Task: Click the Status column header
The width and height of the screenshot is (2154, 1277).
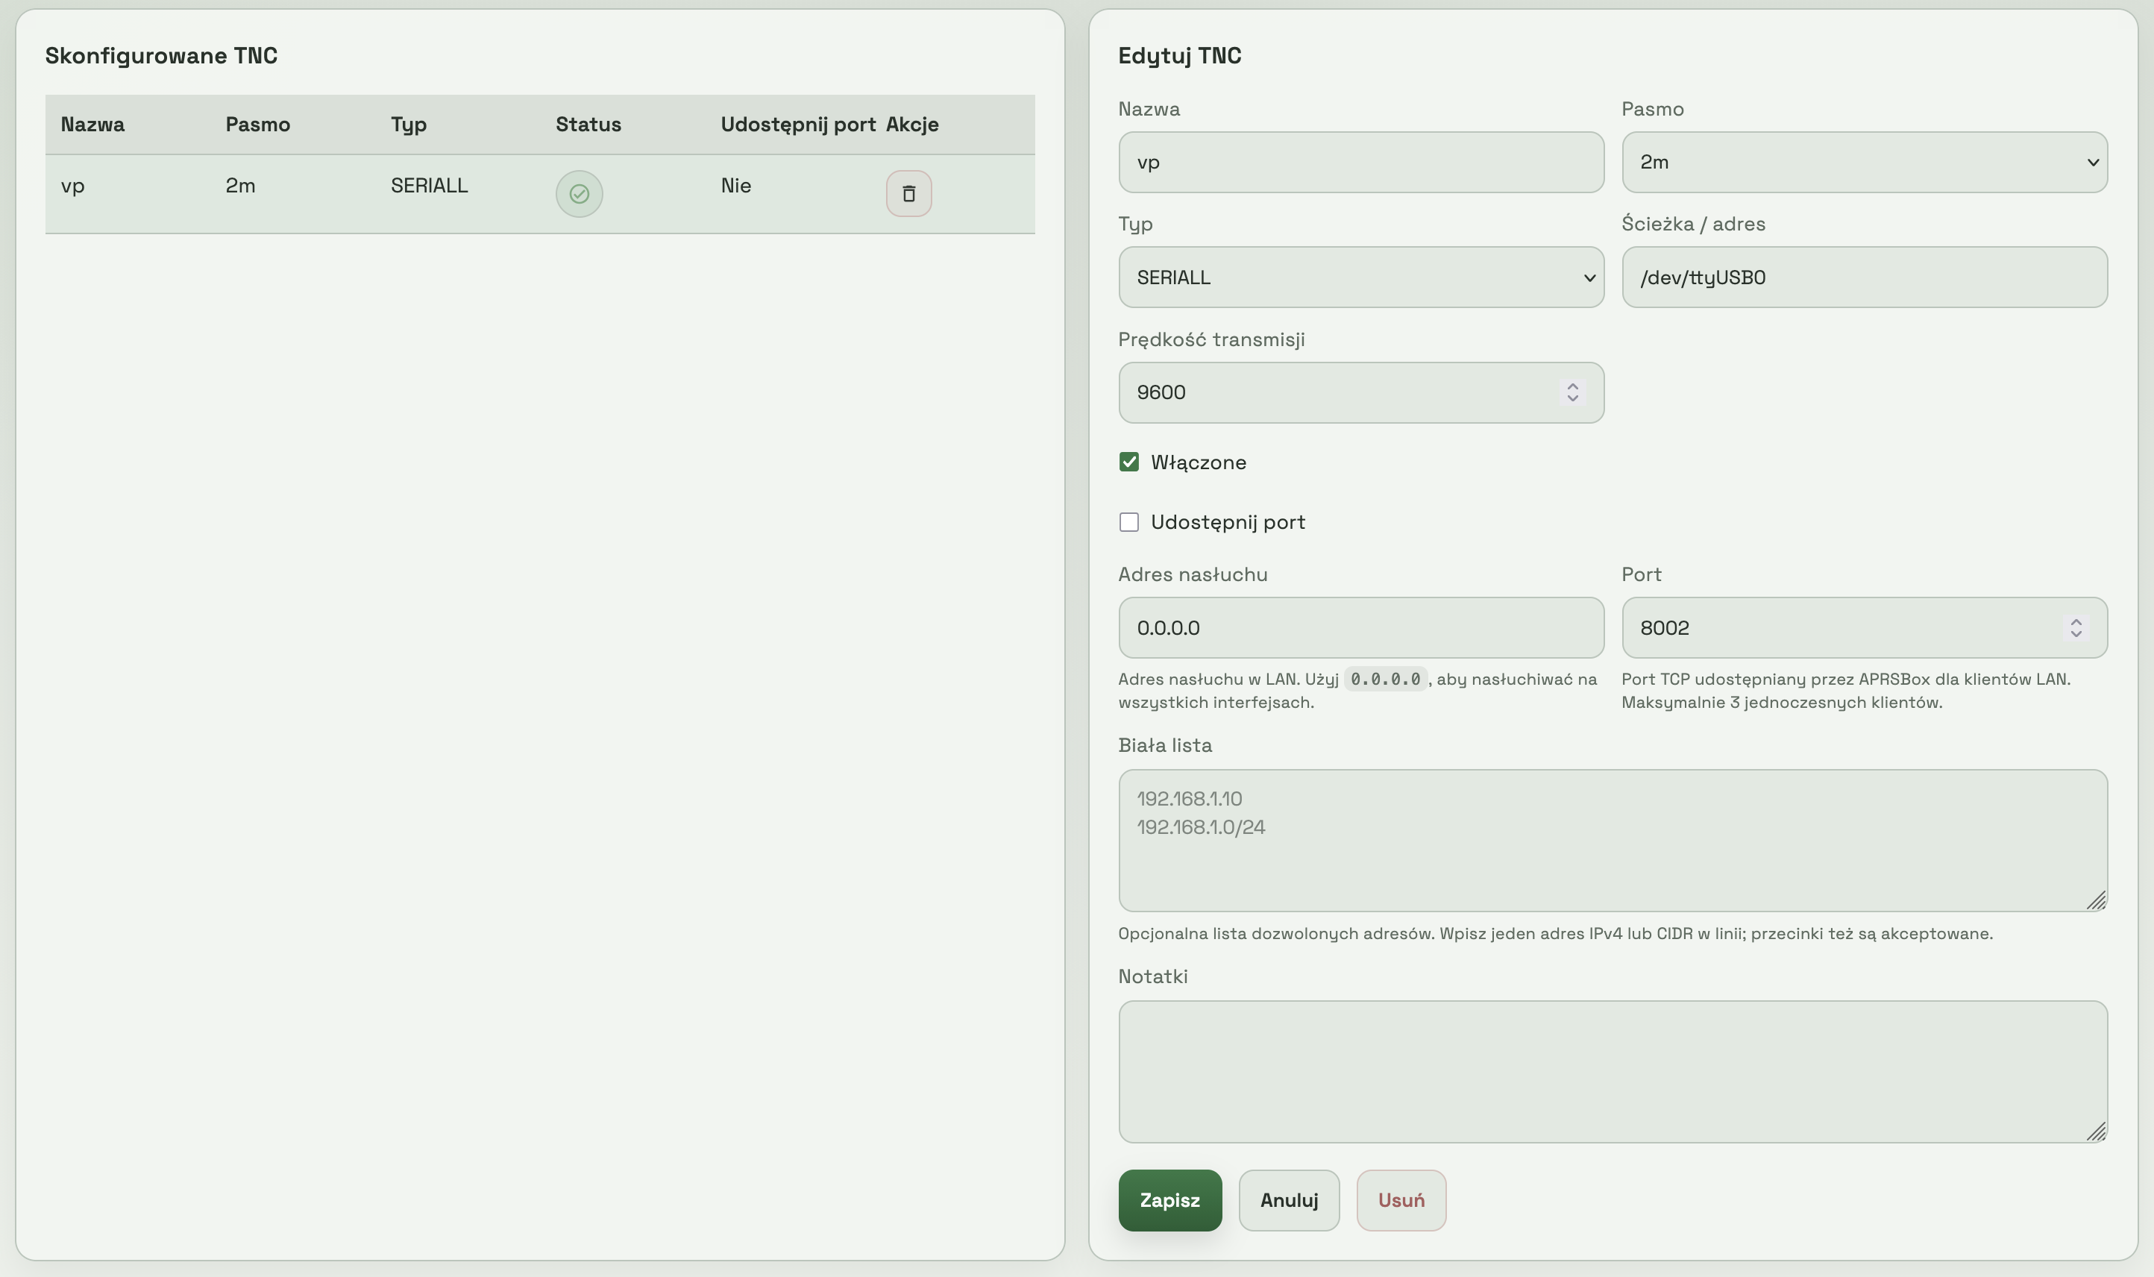Action: [x=588, y=124]
